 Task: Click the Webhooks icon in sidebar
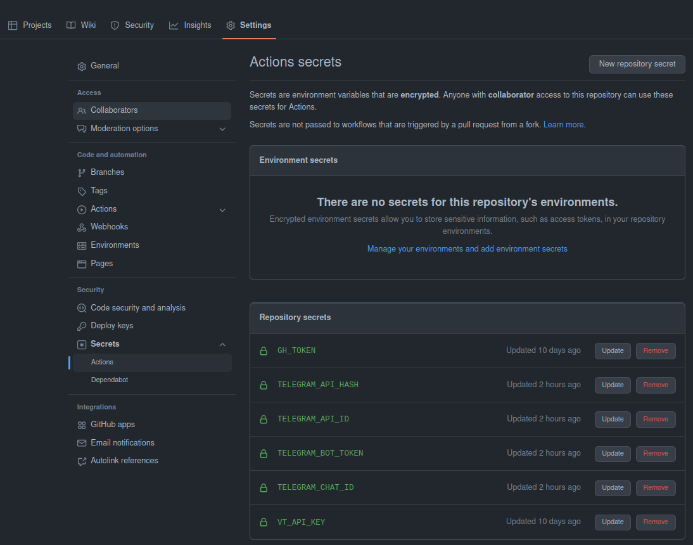coord(82,227)
